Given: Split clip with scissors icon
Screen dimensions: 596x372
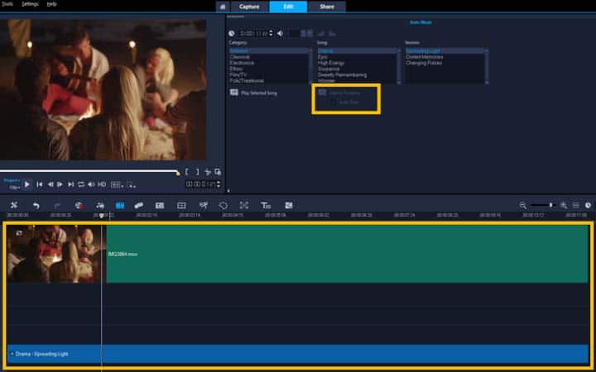Looking at the screenshot, I should 208,172.
